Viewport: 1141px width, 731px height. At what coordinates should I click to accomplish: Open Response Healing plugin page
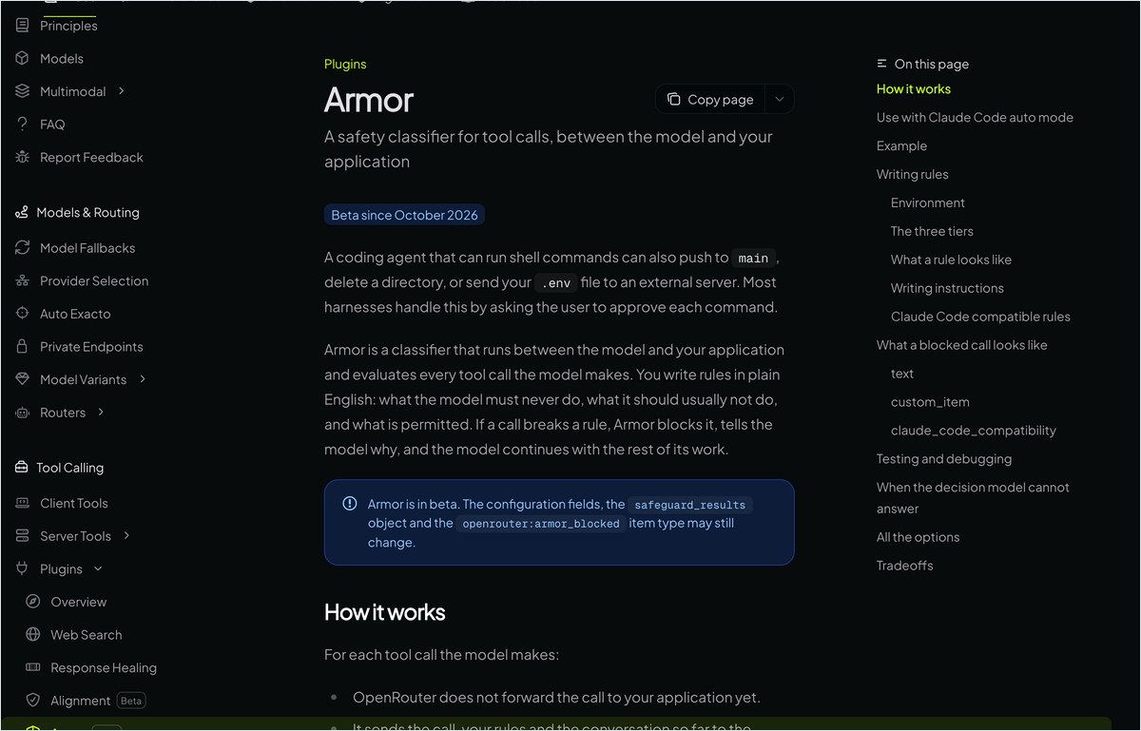(104, 667)
